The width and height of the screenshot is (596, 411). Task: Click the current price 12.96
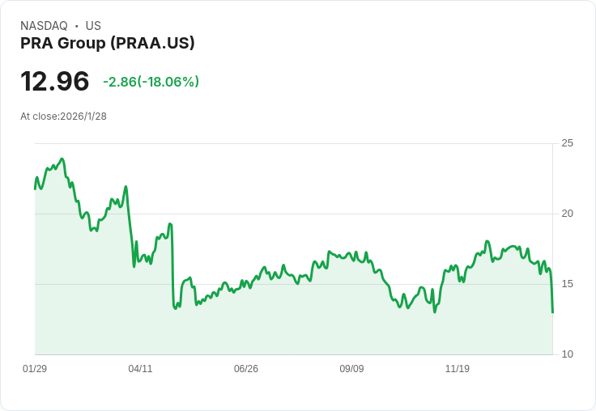point(55,82)
